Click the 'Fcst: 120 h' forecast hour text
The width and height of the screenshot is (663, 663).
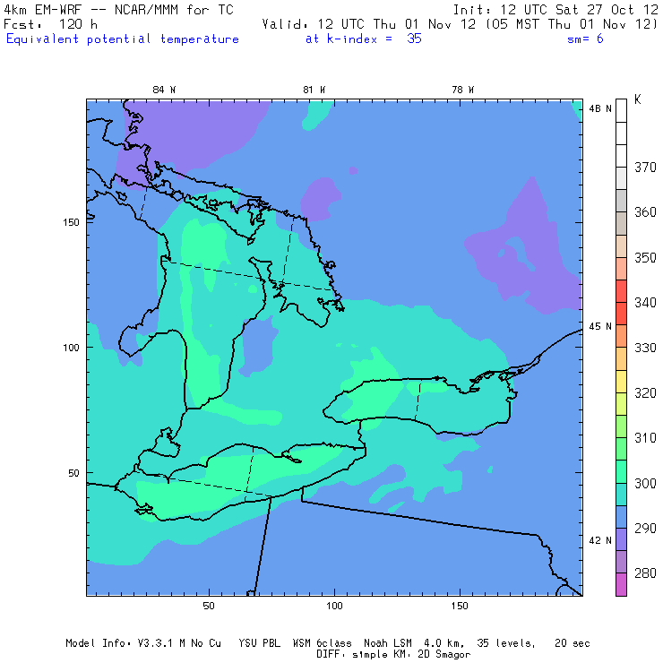tap(51, 24)
